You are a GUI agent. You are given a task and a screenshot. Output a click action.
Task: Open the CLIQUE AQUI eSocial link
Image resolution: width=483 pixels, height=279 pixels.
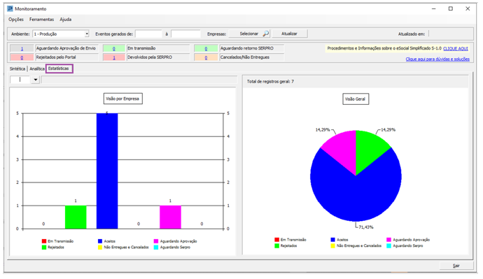[455, 49]
